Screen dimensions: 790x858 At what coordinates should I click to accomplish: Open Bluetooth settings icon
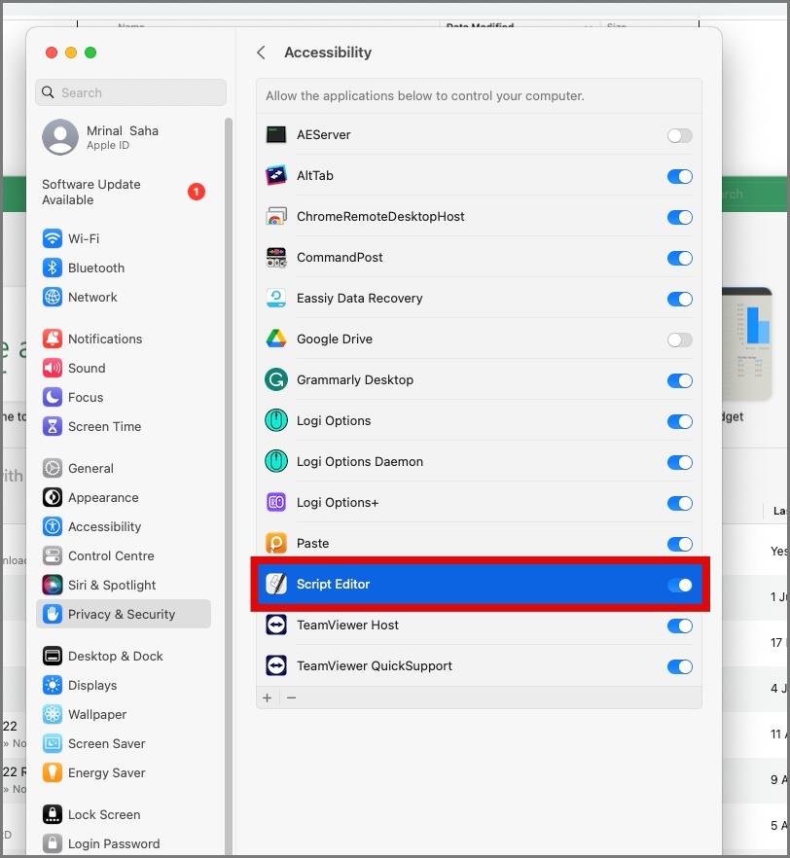click(x=52, y=268)
